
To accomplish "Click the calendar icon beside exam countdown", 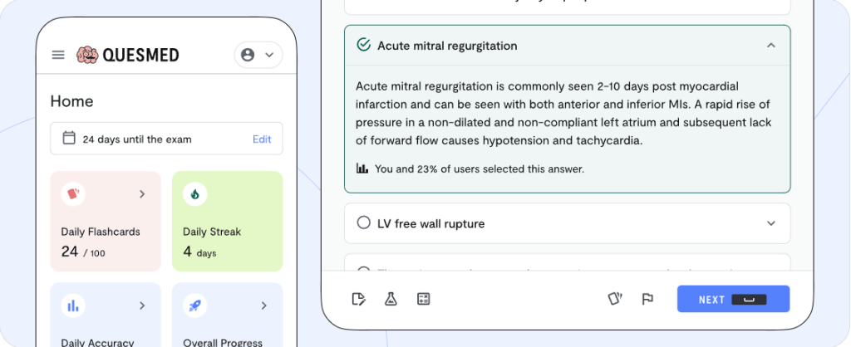I will [x=69, y=139].
